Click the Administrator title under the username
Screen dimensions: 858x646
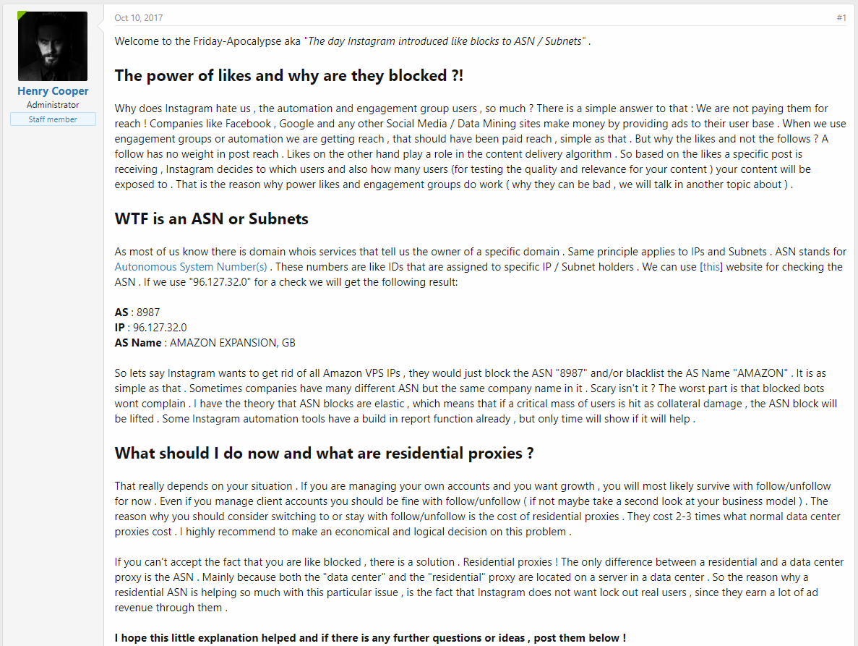point(53,105)
